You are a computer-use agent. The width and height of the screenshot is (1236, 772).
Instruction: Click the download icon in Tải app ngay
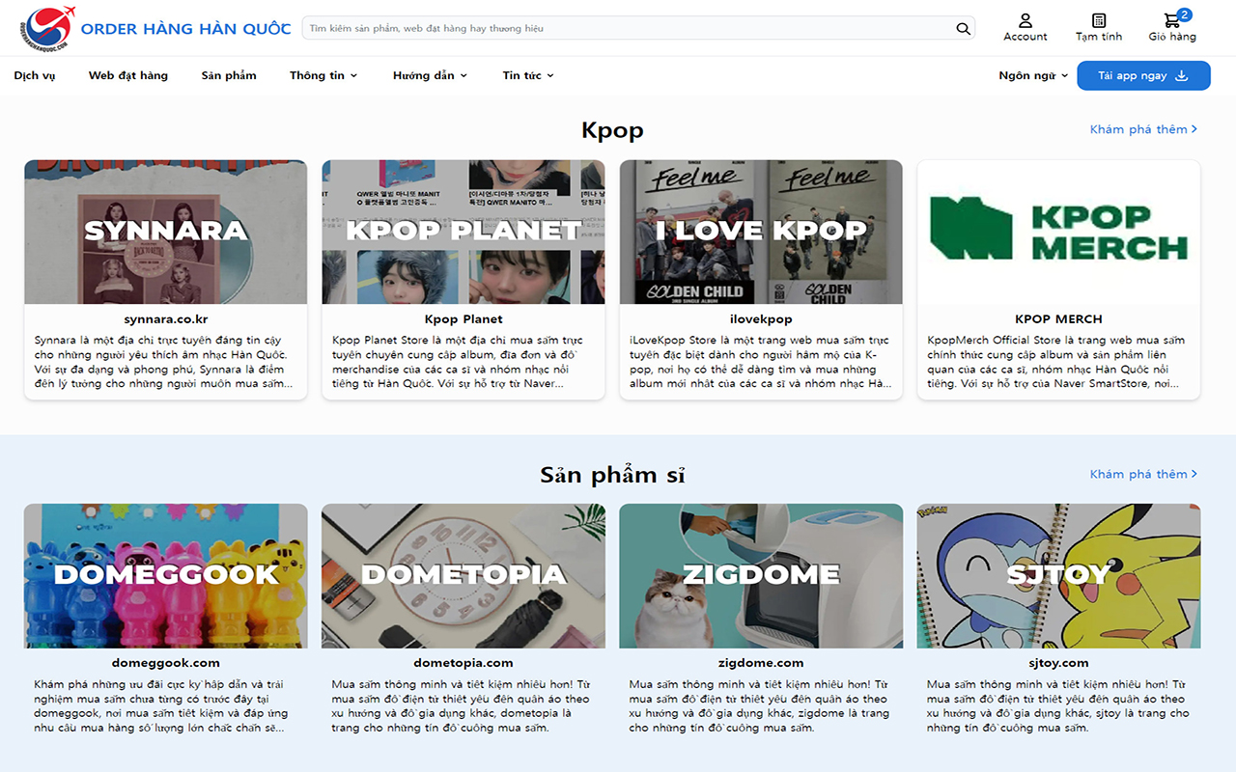tap(1181, 76)
